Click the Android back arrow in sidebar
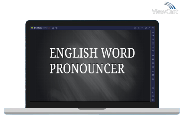 pos(153,92)
